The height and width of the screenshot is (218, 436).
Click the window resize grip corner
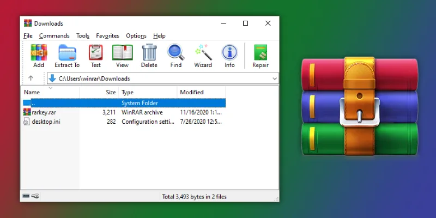(276, 198)
